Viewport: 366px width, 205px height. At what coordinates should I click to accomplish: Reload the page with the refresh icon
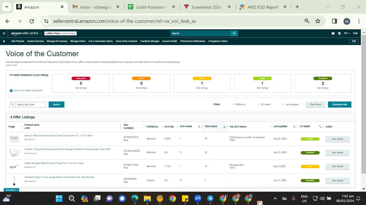(32, 21)
